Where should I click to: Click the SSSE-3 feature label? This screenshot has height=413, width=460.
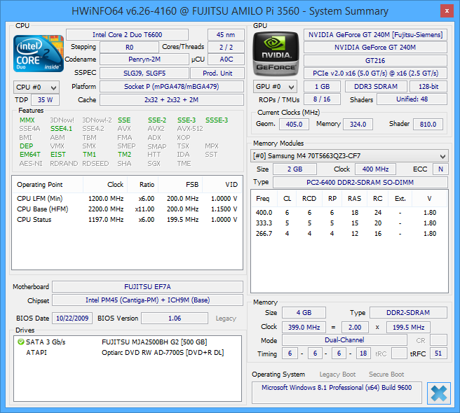[217, 120]
